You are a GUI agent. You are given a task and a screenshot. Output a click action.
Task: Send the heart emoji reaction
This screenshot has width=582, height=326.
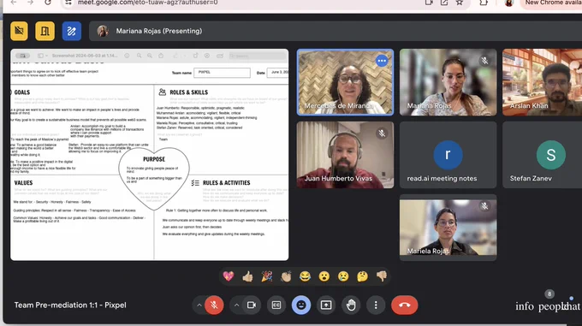229,276
